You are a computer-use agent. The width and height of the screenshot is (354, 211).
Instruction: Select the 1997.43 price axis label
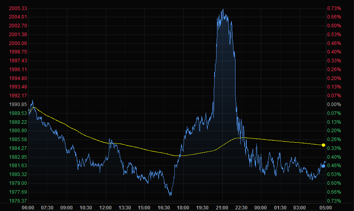pyautogui.click(x=18, y=61)
